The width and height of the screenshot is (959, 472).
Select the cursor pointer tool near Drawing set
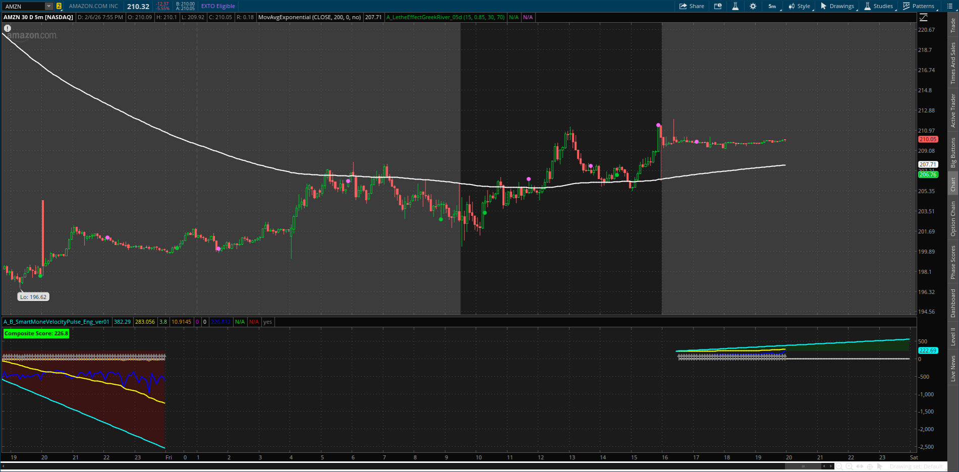[880, 466]
